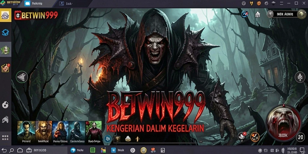Click the green list icon in bottom bar
Image resolution: width=308 pixels, height=154 pixels.
[93, 150]
